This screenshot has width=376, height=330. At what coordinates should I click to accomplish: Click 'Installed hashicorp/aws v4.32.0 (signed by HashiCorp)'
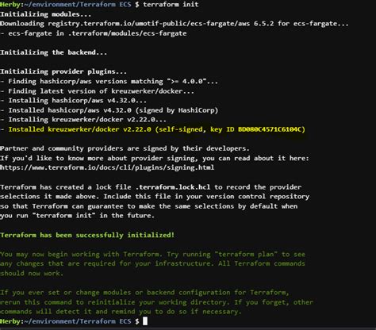(x=109, y=110)
